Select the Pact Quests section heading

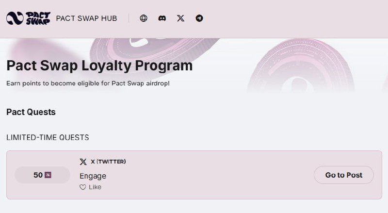click(x=31, y=112)
